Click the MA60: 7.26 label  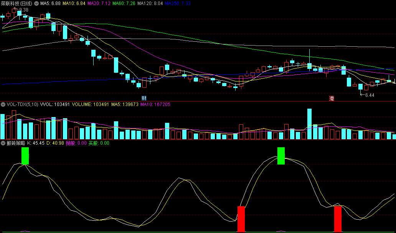click(124, 3)
